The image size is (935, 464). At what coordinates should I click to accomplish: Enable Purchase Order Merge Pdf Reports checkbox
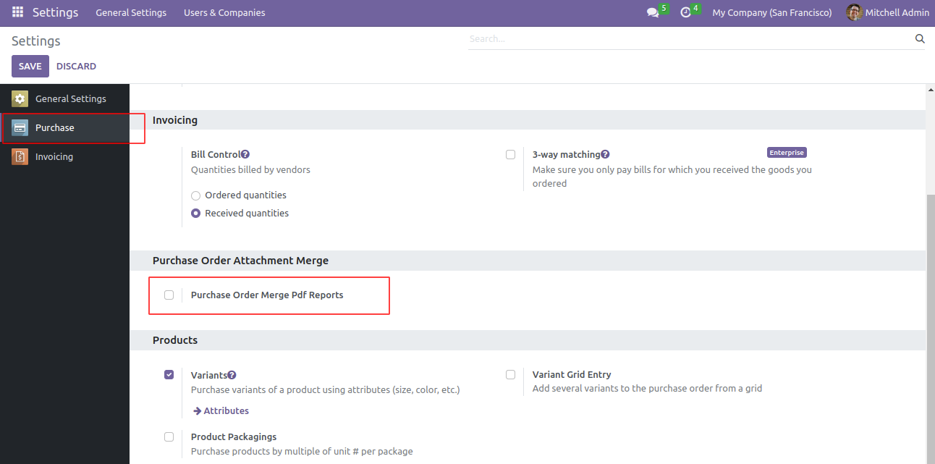[x=169, y=295]
